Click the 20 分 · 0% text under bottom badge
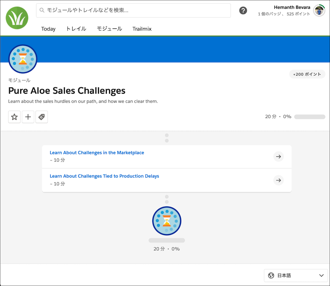 click(x=167, y=249)
